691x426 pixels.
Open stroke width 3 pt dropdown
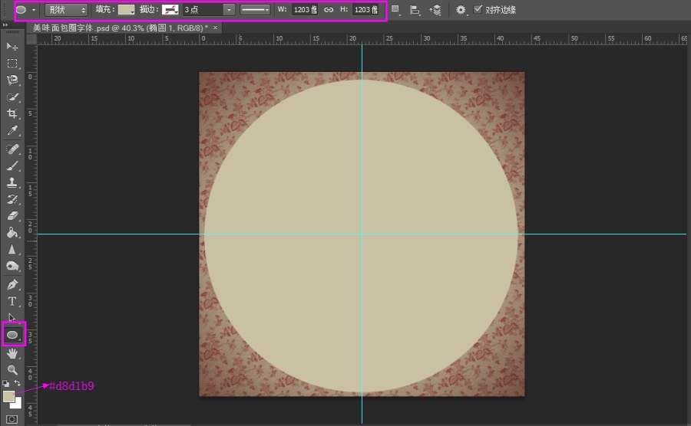pyautogui.click(x=229, y=10)
